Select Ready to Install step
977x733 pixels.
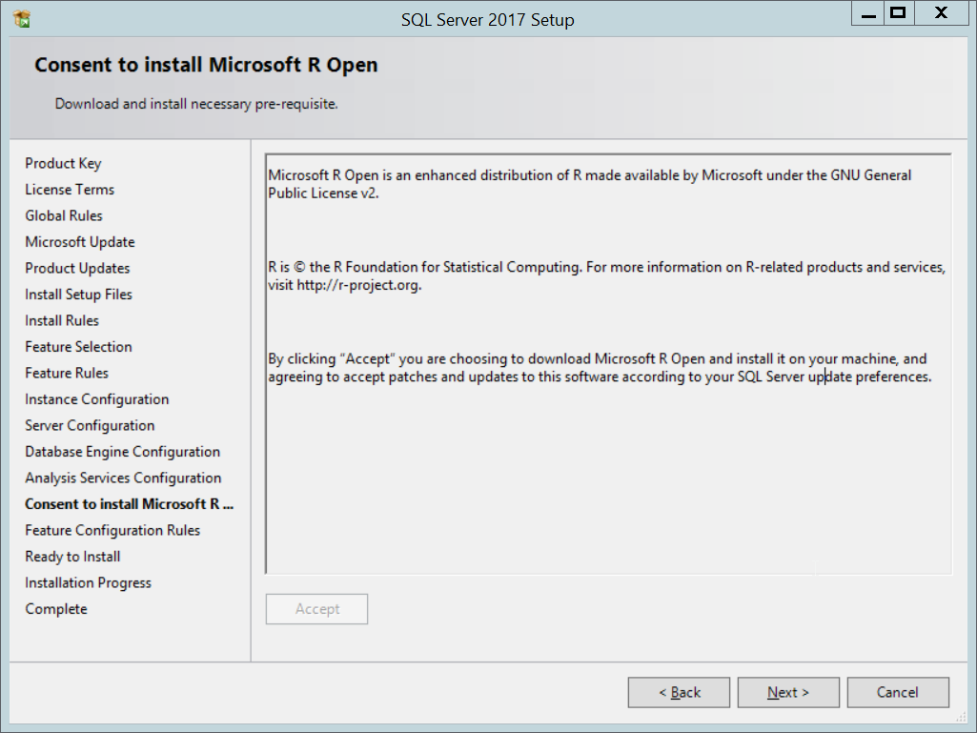tap(72, 557)
